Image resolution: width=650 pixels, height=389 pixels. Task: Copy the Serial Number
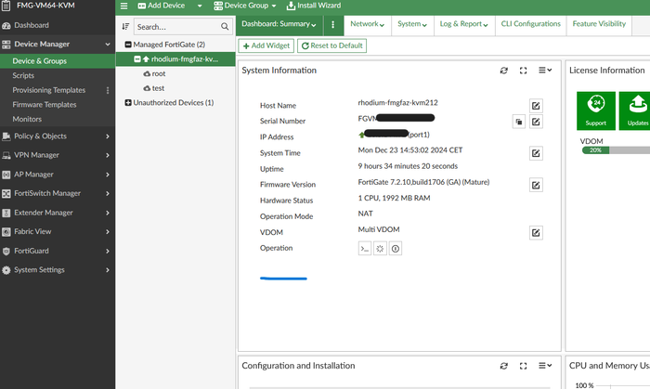coord(519,122)
